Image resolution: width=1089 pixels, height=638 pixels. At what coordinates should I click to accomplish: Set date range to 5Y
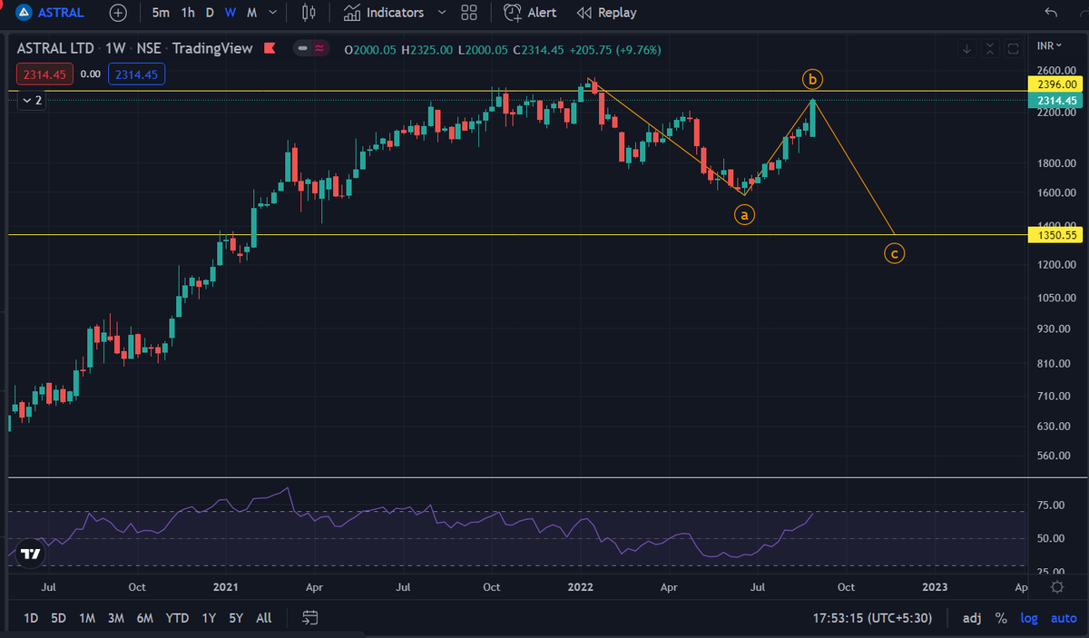pyautogui.click(x=236, y=618)
